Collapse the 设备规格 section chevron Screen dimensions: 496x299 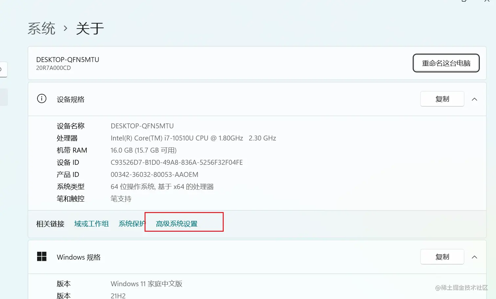point(474,99)
